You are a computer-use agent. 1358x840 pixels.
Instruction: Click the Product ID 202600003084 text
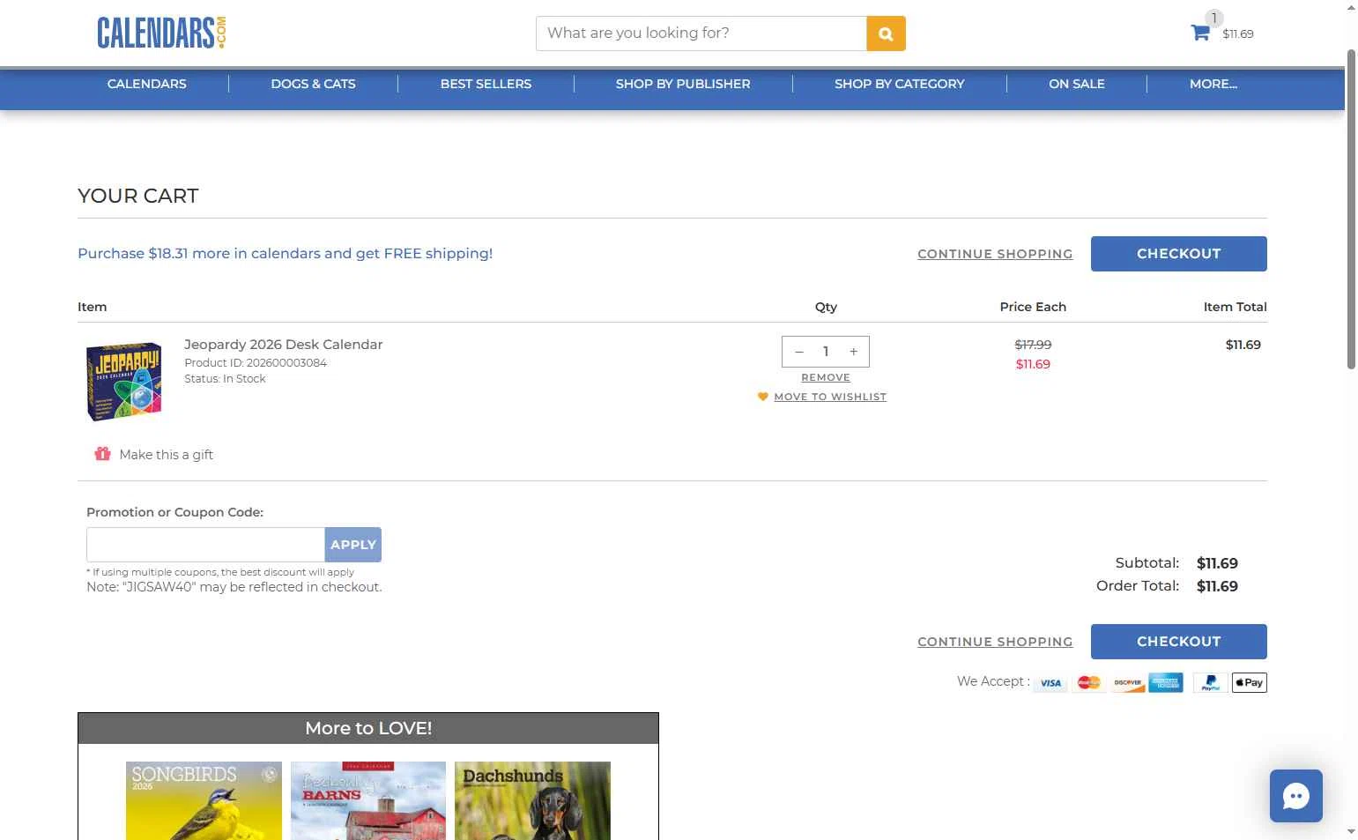coord(256,362)
